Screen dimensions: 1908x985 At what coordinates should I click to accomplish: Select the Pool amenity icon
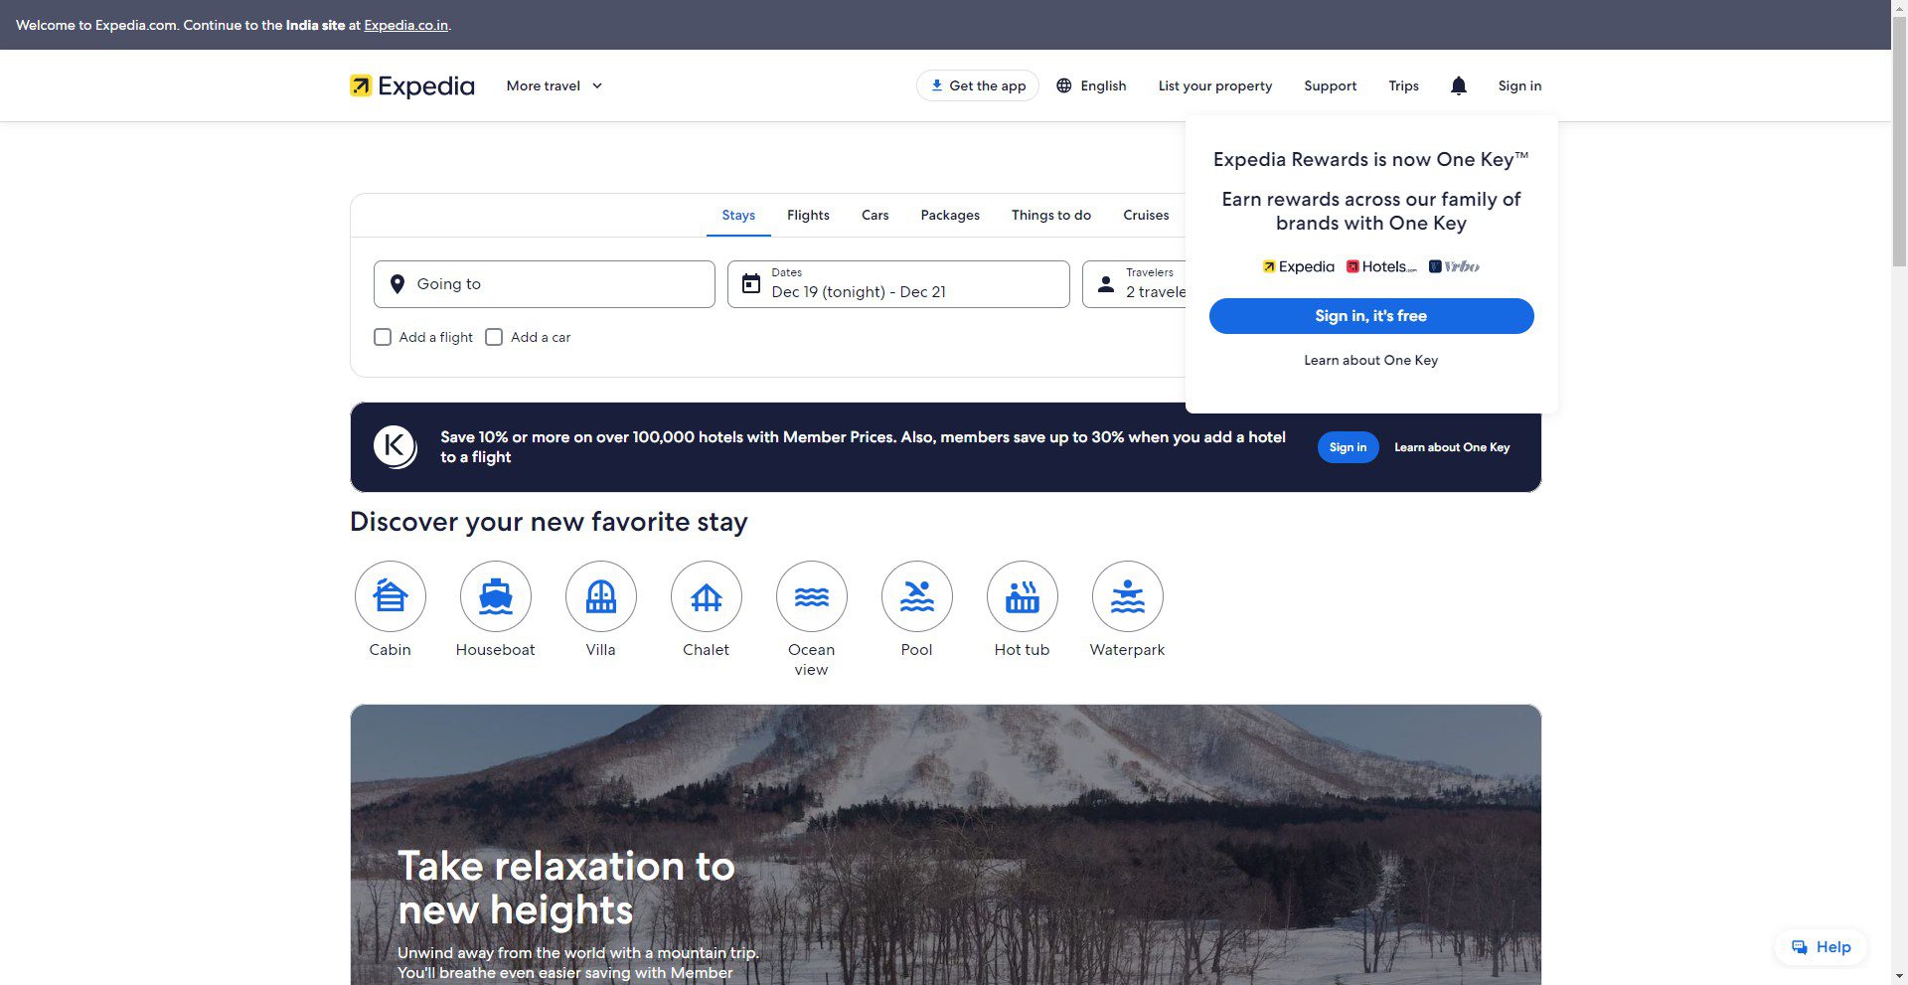pyautogui.click(x=917, y=596)
